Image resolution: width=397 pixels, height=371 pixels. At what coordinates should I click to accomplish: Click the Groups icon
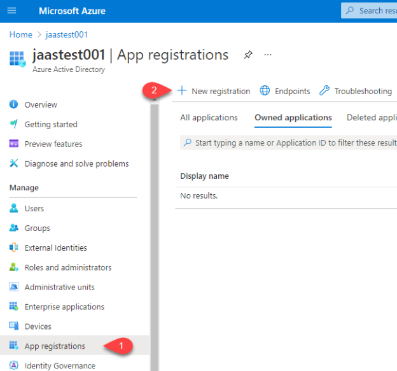(13, 228)
